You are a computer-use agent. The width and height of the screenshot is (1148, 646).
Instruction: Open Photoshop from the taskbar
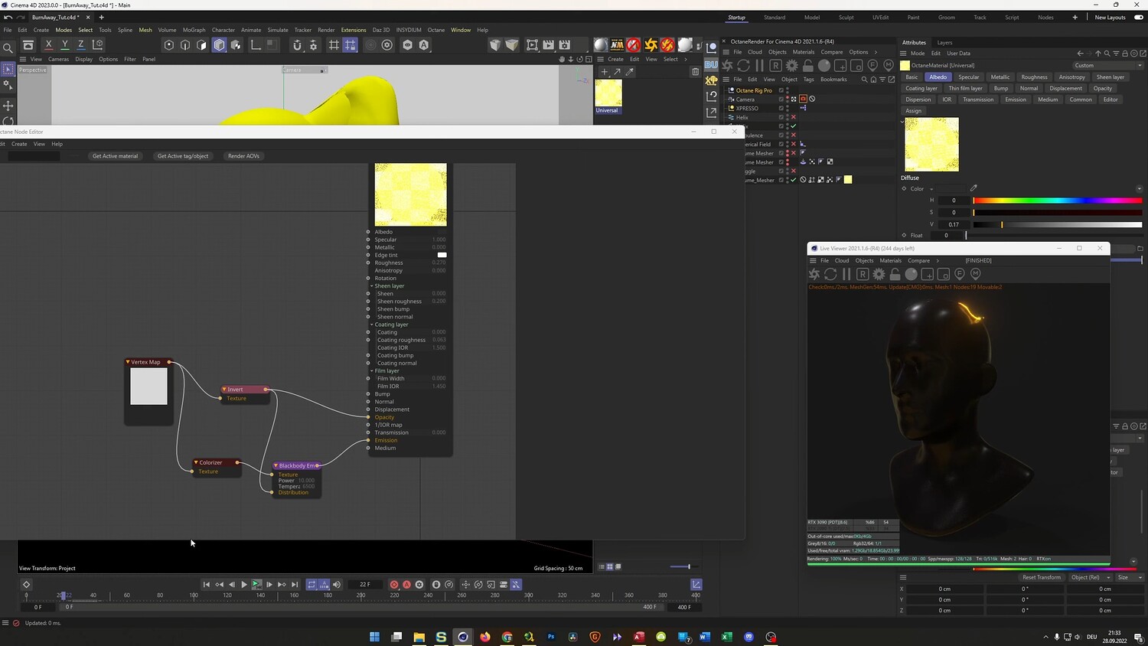(x=551, y=637)
